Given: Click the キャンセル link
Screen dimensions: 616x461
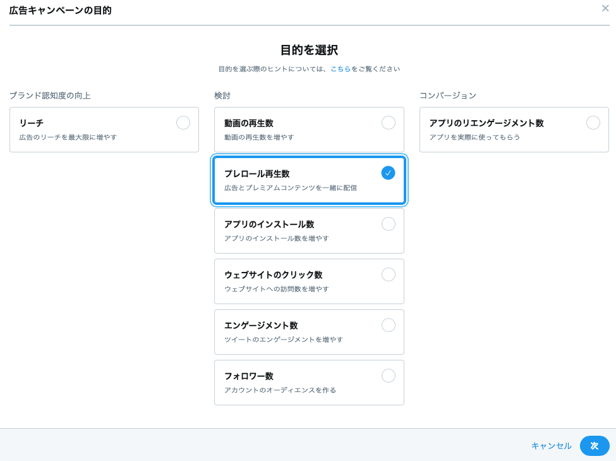Looking at the screenshot, I should click(x=551, y=446).
